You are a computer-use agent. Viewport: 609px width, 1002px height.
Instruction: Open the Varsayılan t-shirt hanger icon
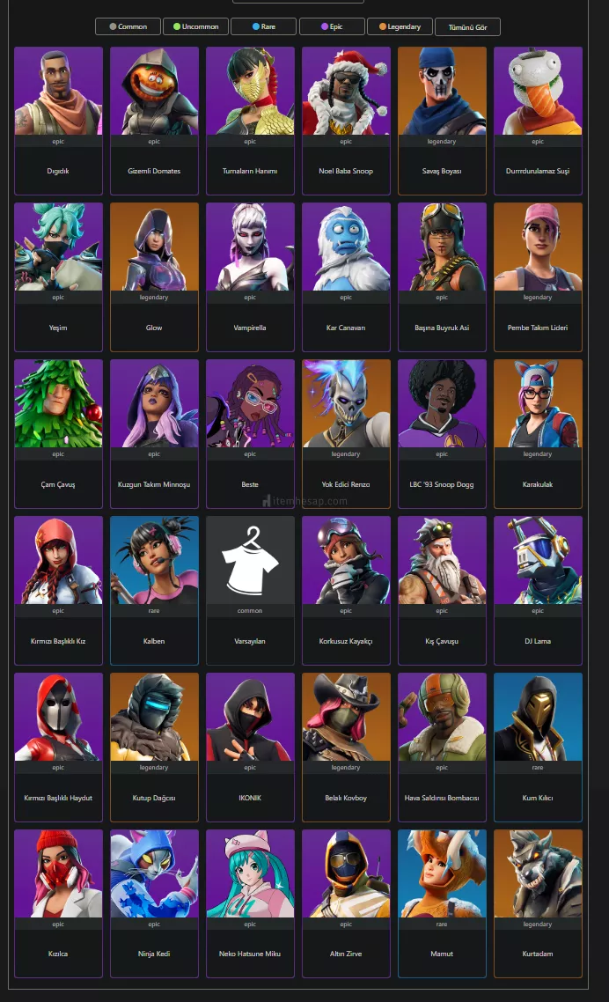[250, 560]
